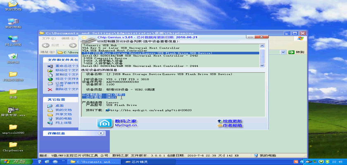347x165 pixels.
Task: Click 移动这个文件 task link
Action: point(67,70)
